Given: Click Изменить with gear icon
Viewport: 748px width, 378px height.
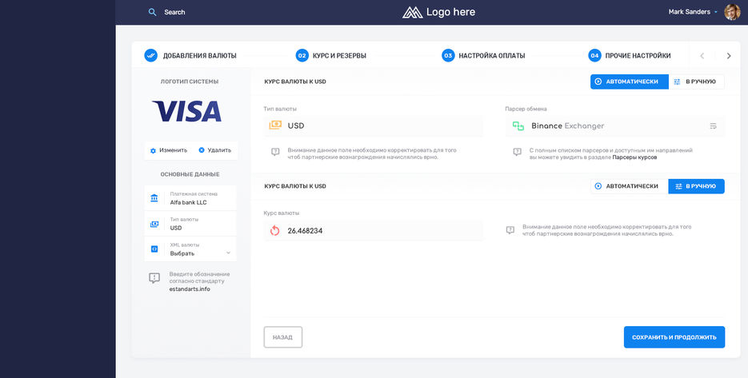Looking at the screenshot, I should tap(168, 150).
